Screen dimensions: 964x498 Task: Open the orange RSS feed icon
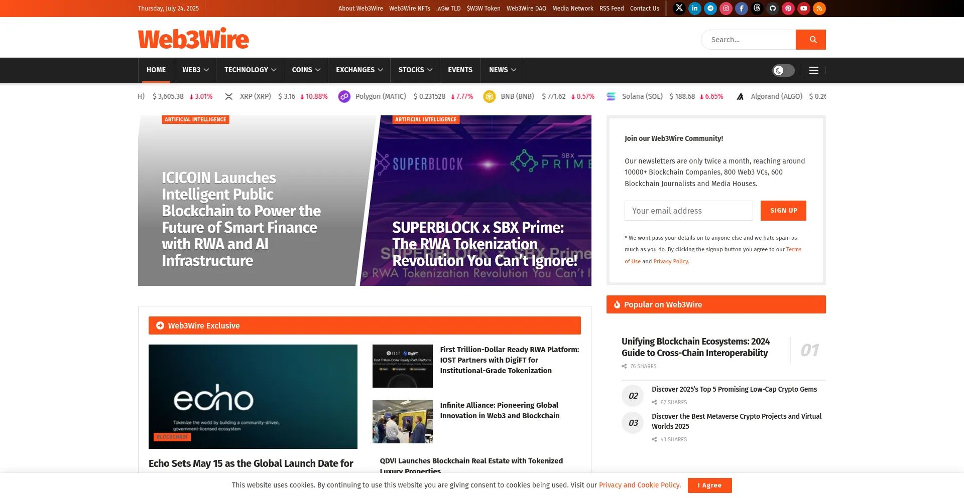(x=819, y=8)
